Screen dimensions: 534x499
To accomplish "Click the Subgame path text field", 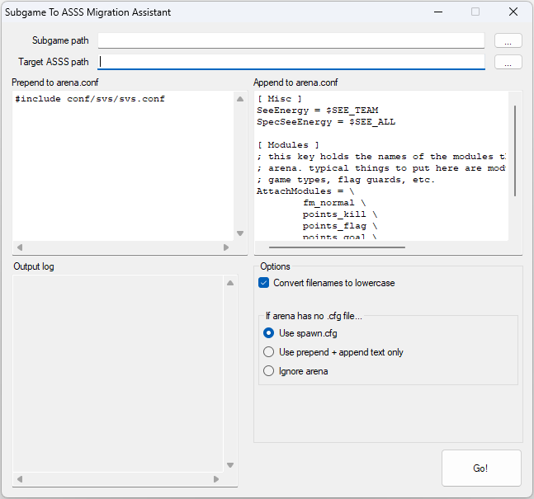I will tap(291, 40).
